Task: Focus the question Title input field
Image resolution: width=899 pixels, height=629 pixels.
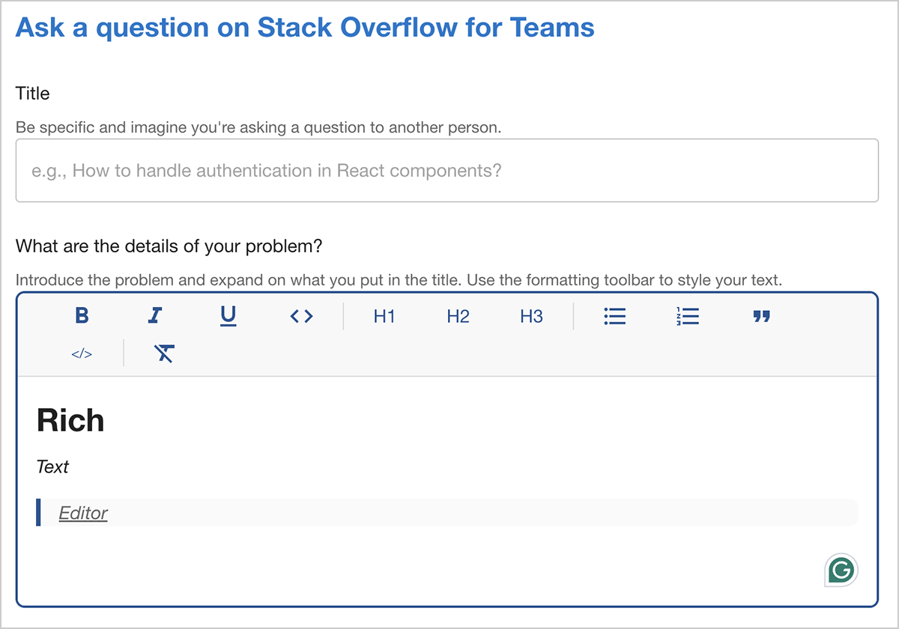Action: tap(447, 171)
